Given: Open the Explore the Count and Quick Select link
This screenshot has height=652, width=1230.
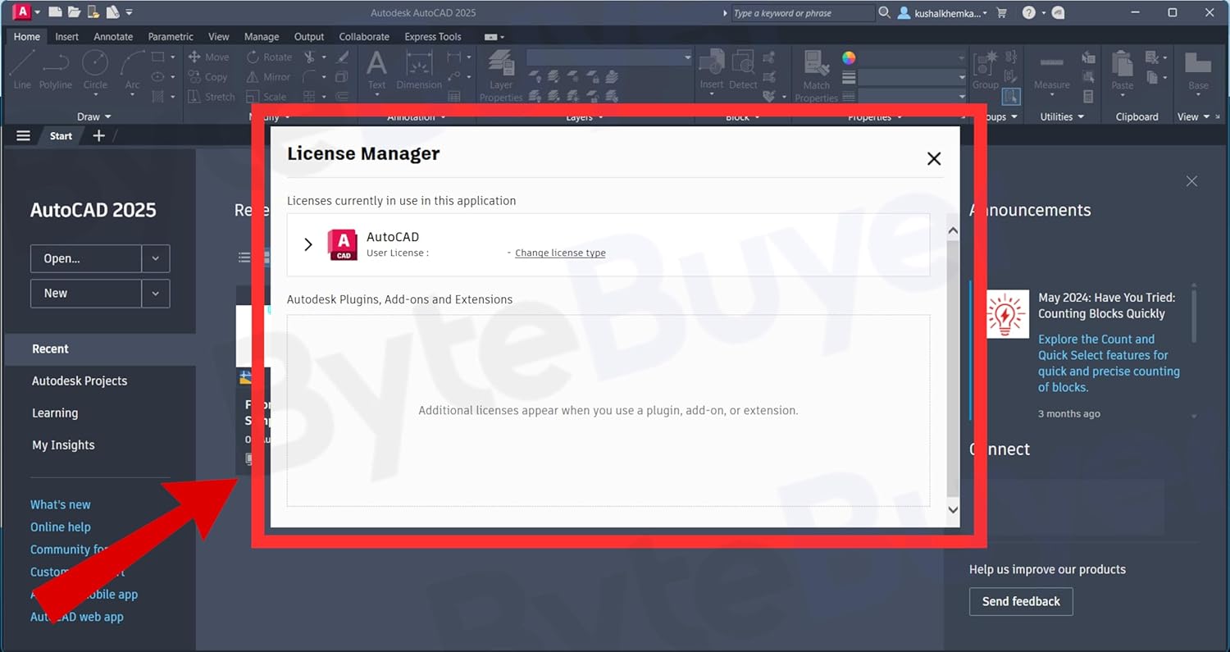Looking at the screenshot, I should point(1109,363).
